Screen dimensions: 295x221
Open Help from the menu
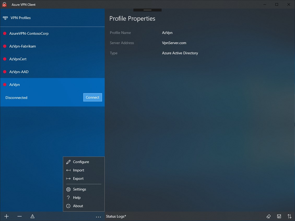[x=76, y=198]
